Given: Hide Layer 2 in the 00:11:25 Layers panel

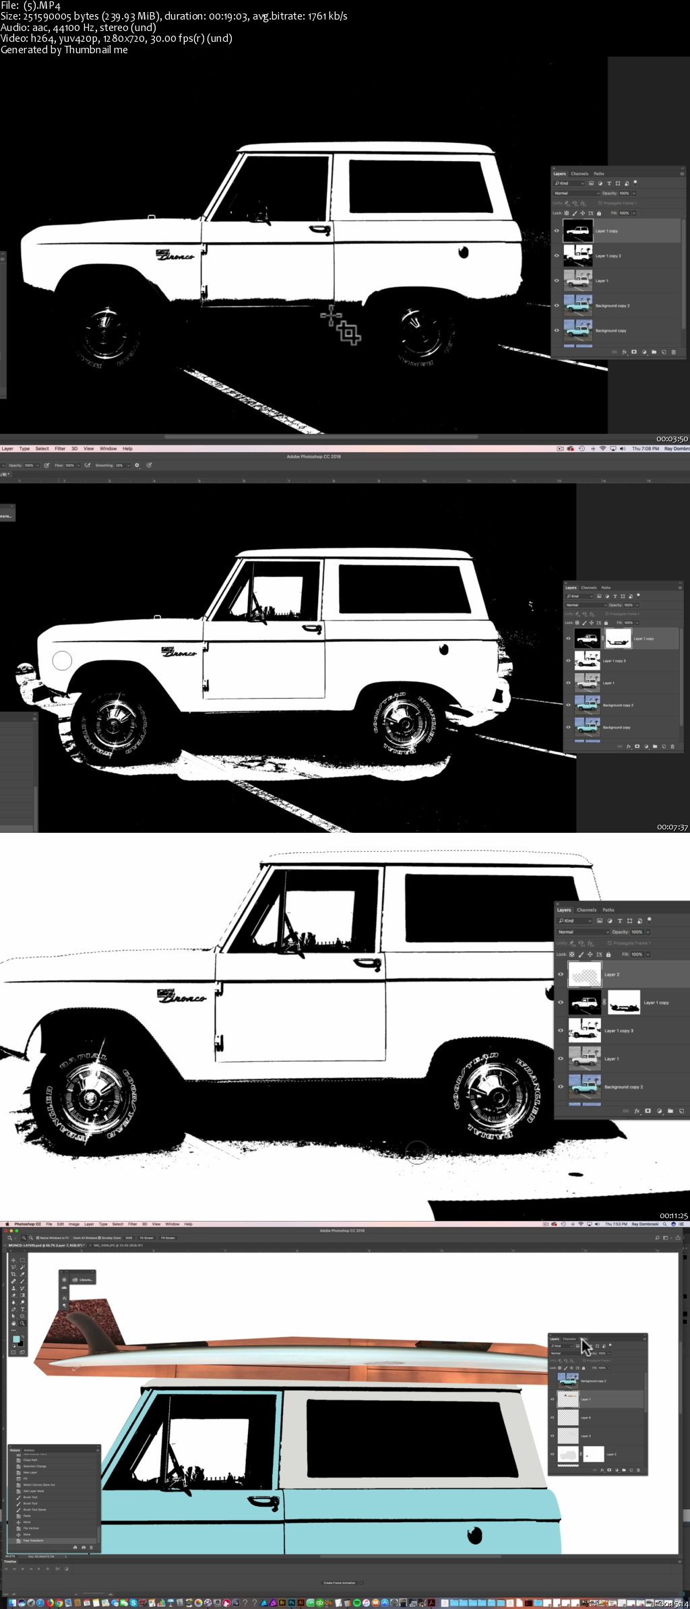Looking at the screenshot, I should click(x=561, y=974).
